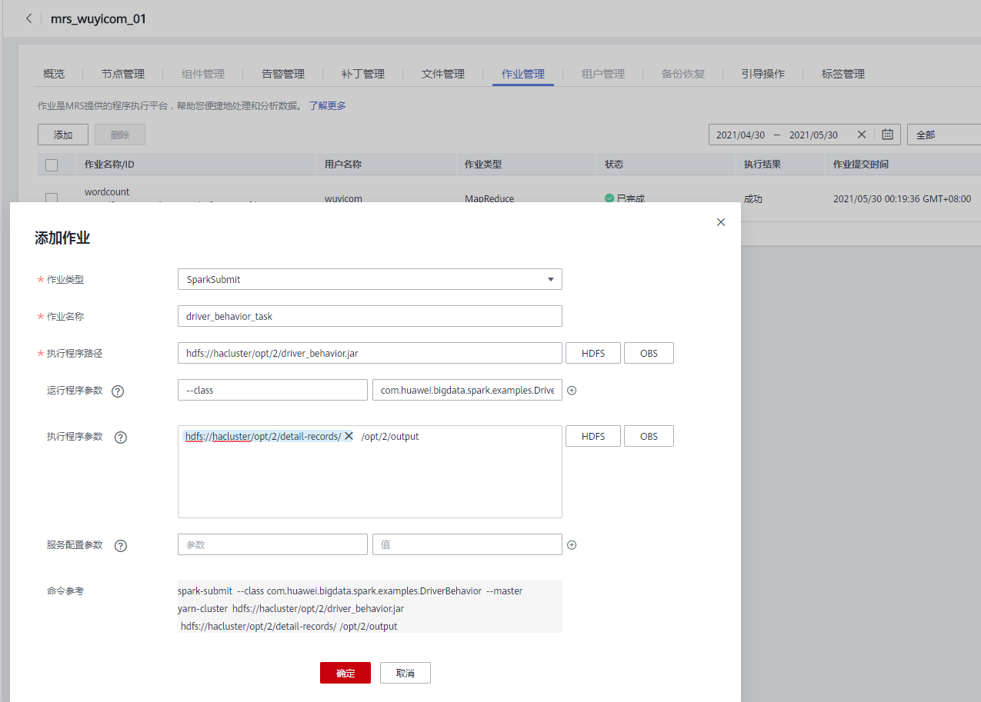Click OBS button beside 执行程序参数
Image resolution: width=981 pixels, height=702 pixels.
[649, 436]
